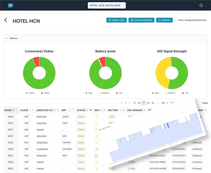Click room 6047 cell
211x173 pixels.
pos(11,156)
